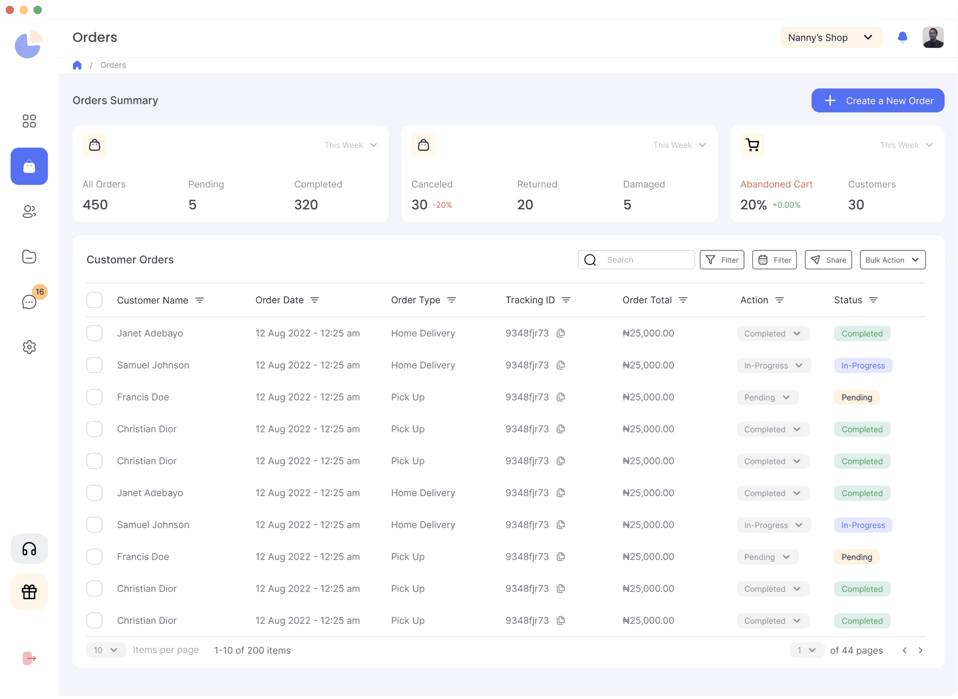The height and width of the screenshot is (699, 958).
Task: Click the gift icon in sidebar
Action: (29, 592)
